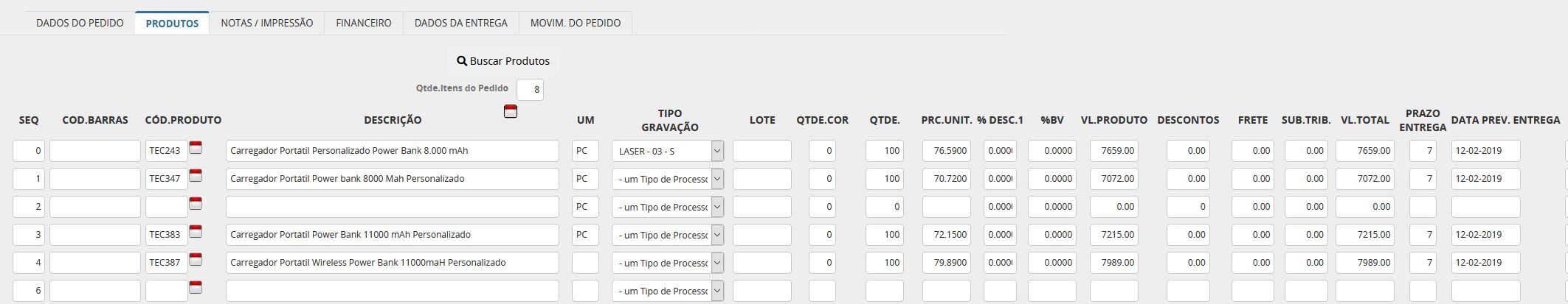Open the Dados da Entrega tab
1568x304 pixels.
pyautogui.click(x=461, y=23)
